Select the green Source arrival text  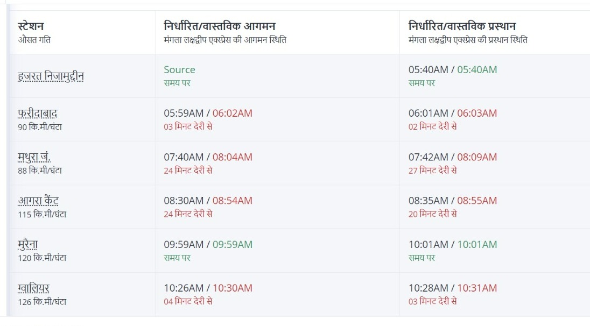point(179,69)
